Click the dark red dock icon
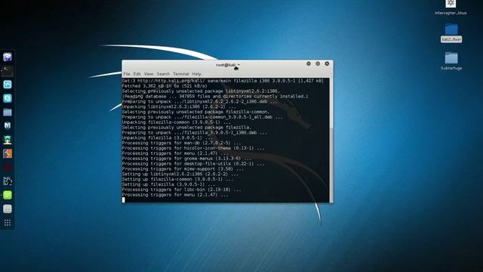 pyautogui.click(x=8, y=168)
